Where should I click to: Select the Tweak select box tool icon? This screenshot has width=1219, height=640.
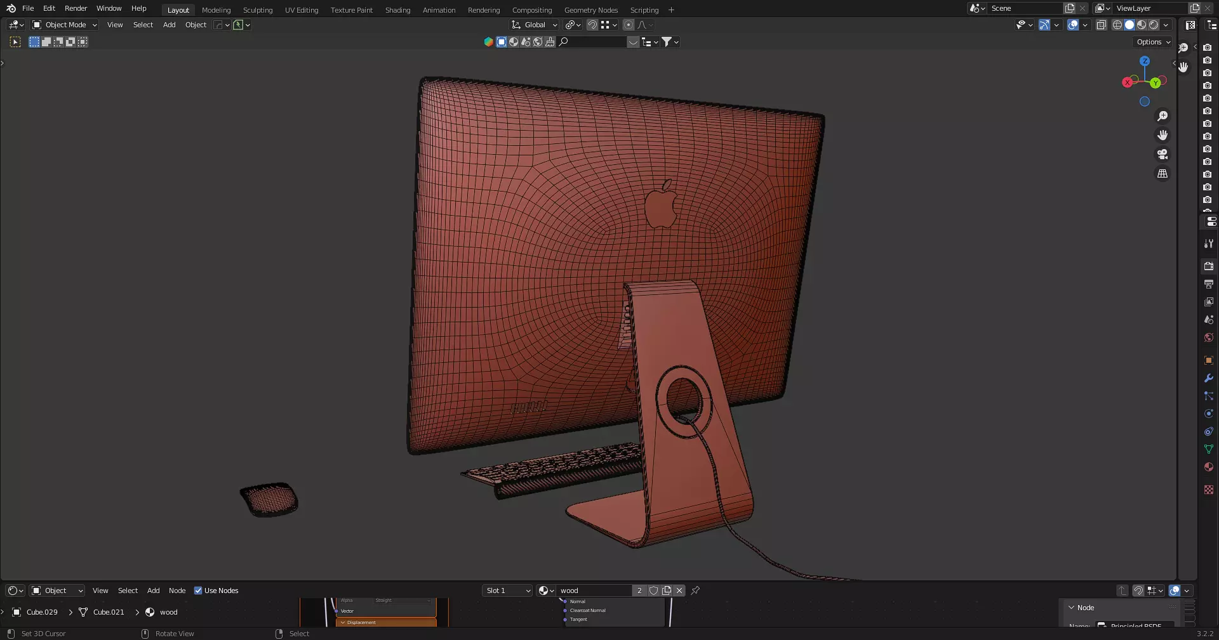(15, 42)
